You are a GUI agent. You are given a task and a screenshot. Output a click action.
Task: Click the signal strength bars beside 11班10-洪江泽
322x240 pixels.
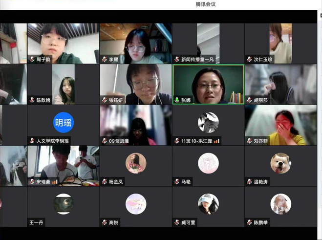[216, 141]
